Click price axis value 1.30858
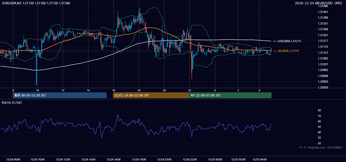Screen dimensions: 346x162 point(323,87)
